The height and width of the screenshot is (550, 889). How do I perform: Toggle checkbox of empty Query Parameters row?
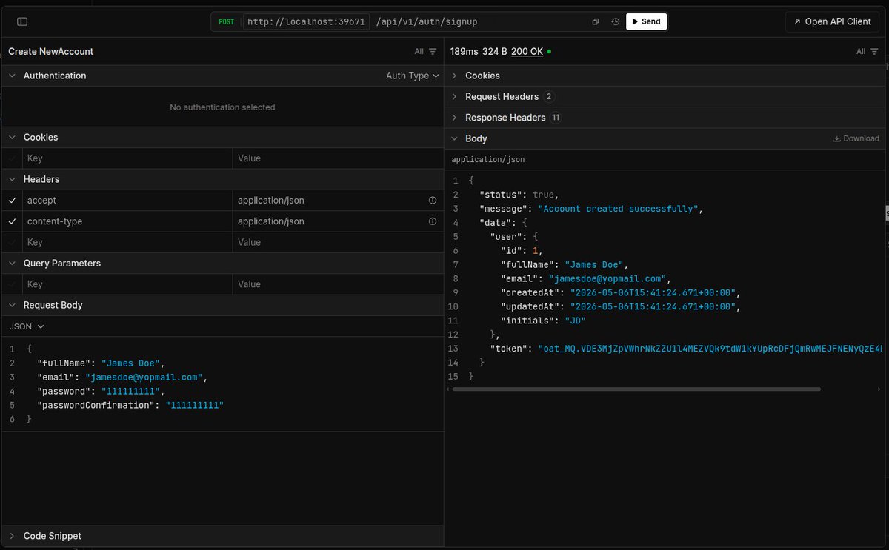click(x=12, y=284)
